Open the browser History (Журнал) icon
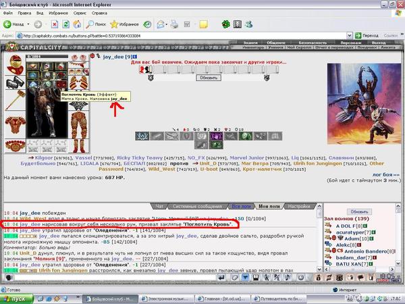This screenshot has height=304, width=405. [x=147, y=24]
